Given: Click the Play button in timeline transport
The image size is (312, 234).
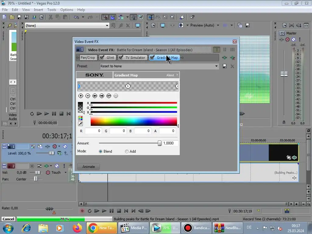Looking at the screenshot, I should pyautogui.click(x=104, y=211).
